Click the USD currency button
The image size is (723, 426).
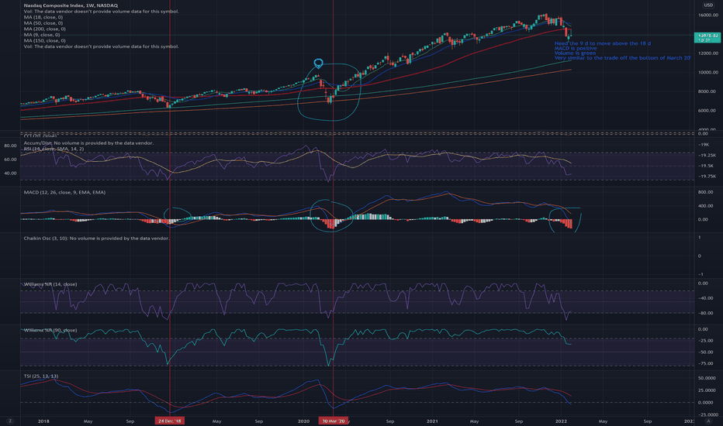(707, 5)
